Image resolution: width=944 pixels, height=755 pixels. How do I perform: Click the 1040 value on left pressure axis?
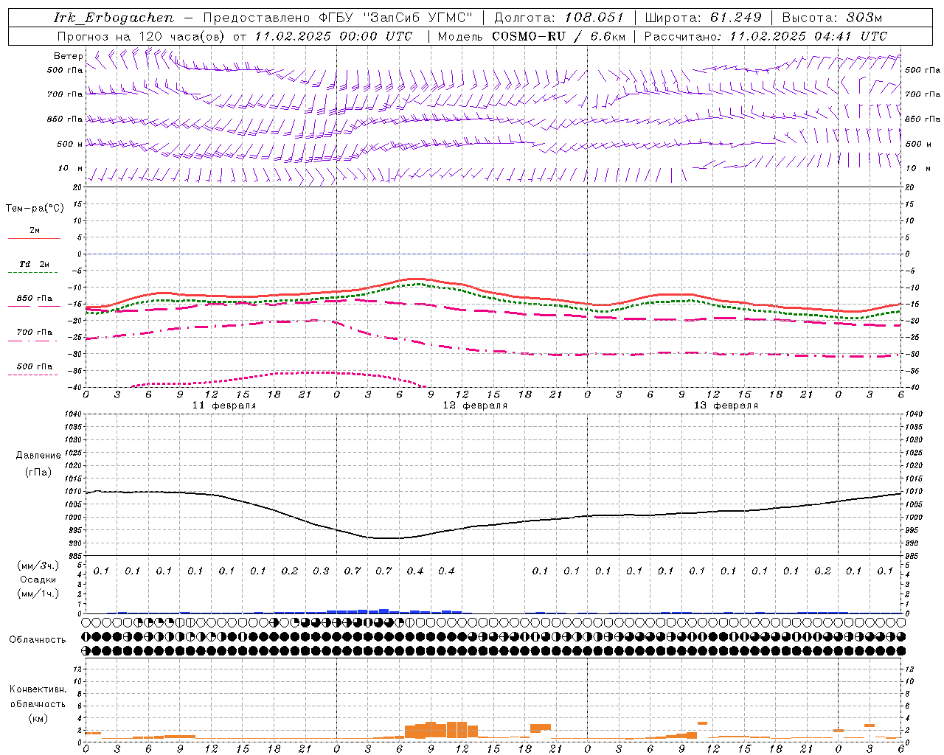72,414
